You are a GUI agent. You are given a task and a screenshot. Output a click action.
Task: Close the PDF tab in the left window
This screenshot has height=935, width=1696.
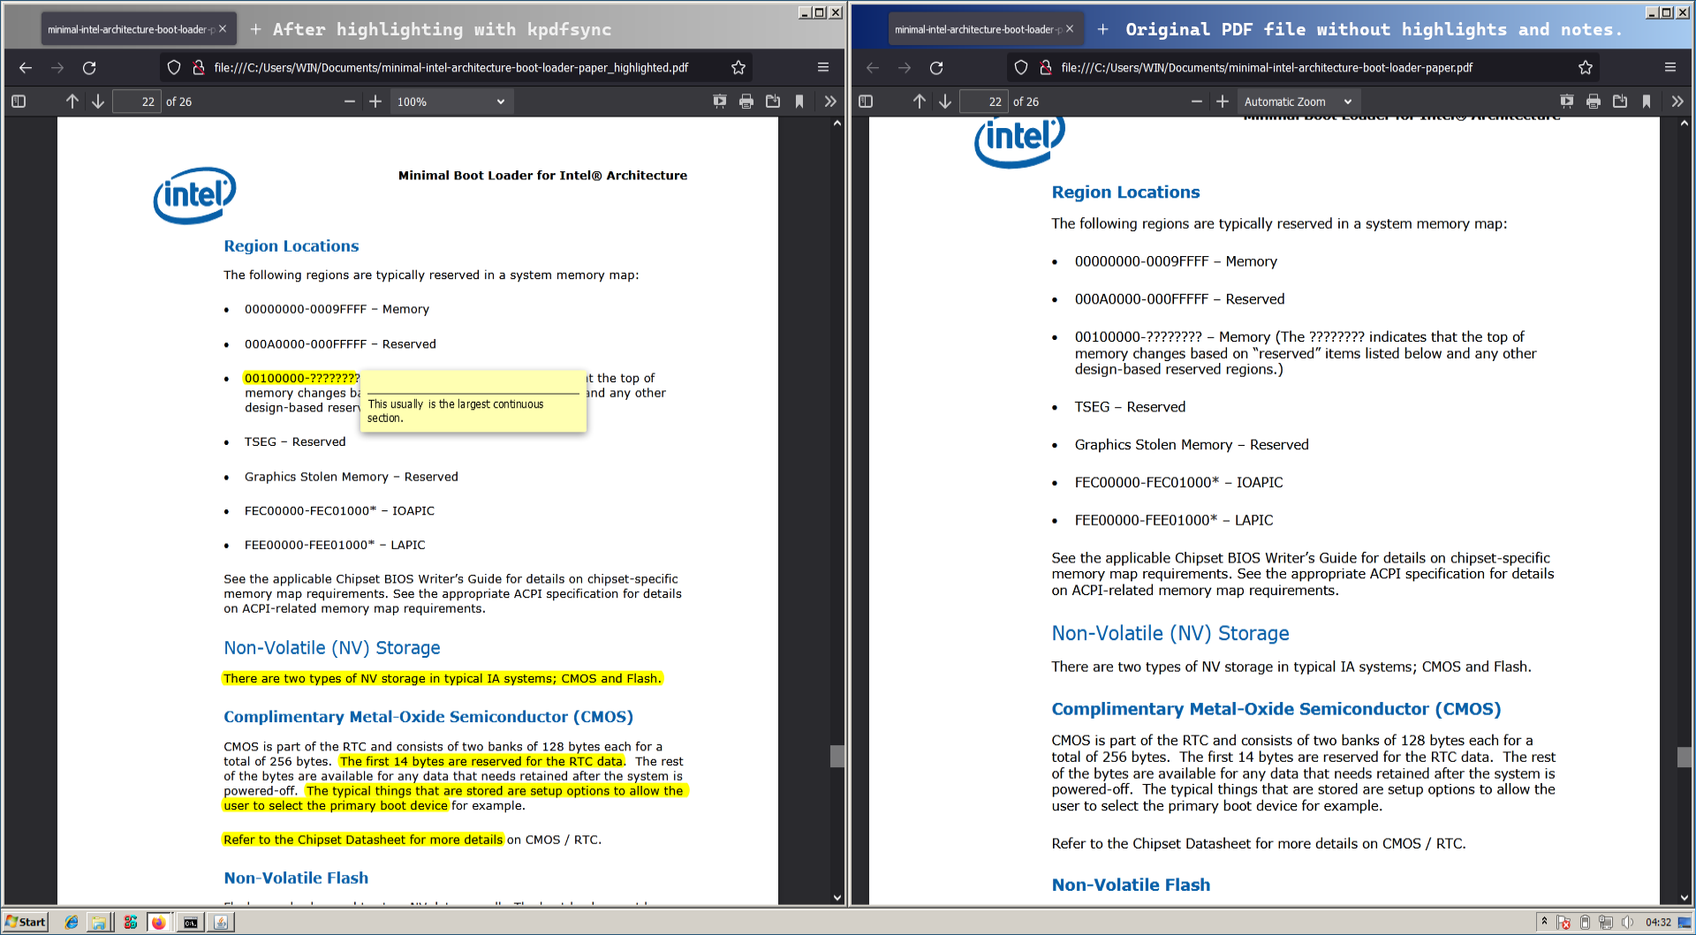[223, 29]
